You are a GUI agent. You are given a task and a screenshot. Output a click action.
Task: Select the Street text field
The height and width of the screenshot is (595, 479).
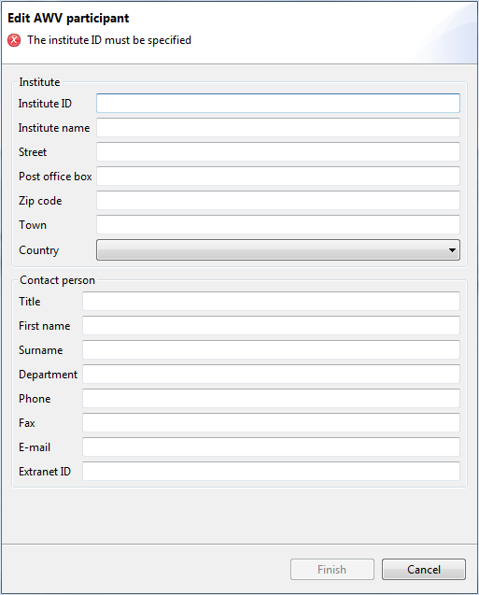coord(278,151)
